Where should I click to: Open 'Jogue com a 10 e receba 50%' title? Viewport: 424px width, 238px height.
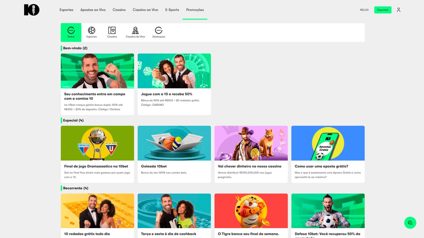click(167, 94)
